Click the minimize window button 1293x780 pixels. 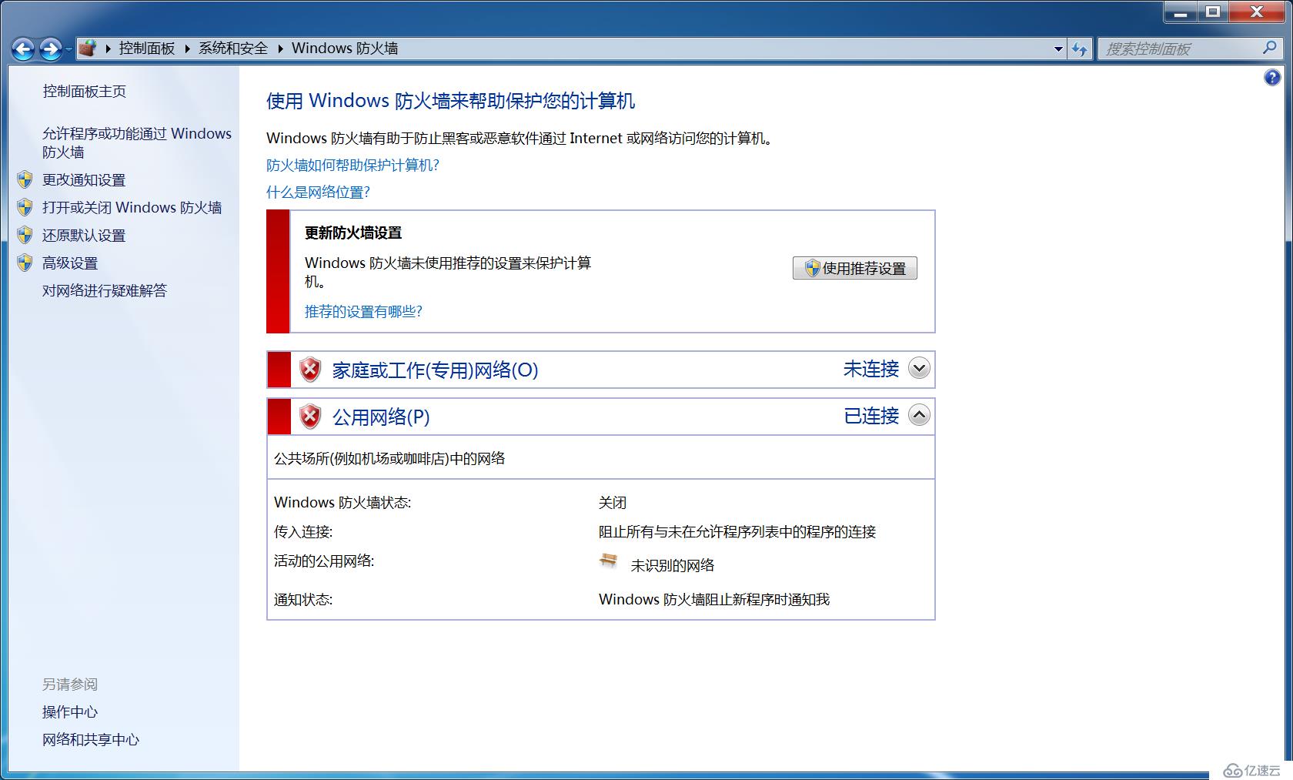click(1180, 12)
